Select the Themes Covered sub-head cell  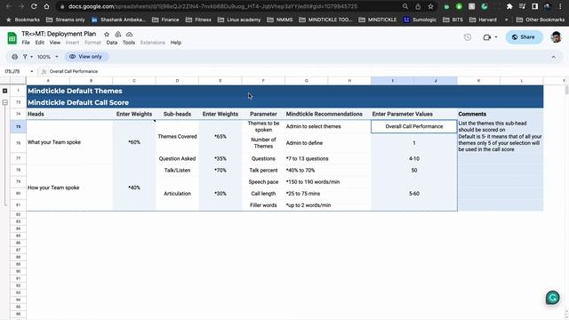pos(177,136)
